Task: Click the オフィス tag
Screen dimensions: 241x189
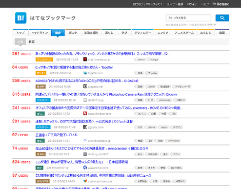Action: (x=140, y=114)
